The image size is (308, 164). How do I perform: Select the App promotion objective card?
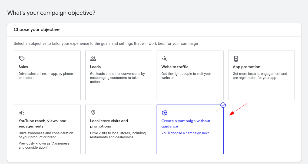tap(261, 75)
